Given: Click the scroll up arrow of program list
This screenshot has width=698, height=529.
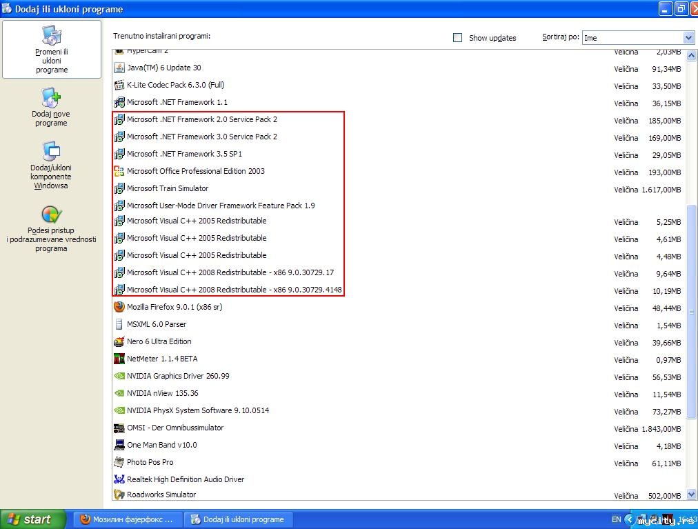Looking at the screenshot, I should [691, 56].
